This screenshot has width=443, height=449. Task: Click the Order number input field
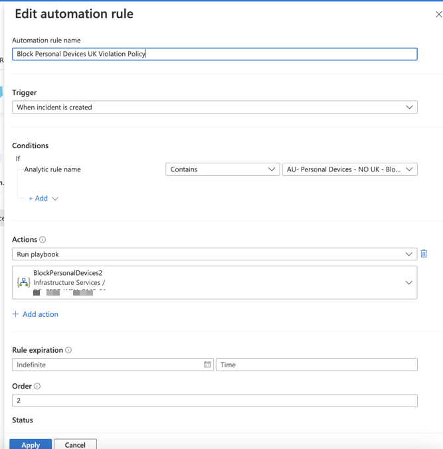coord(215,401)
